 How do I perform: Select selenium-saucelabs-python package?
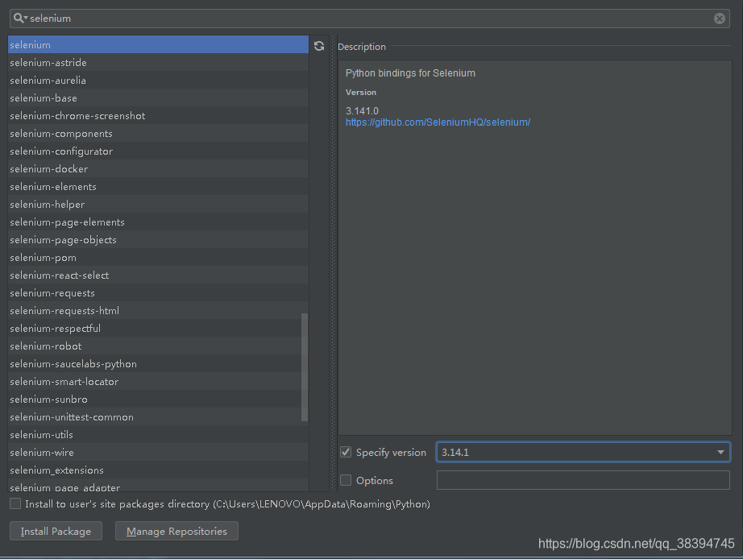[158, 364]
